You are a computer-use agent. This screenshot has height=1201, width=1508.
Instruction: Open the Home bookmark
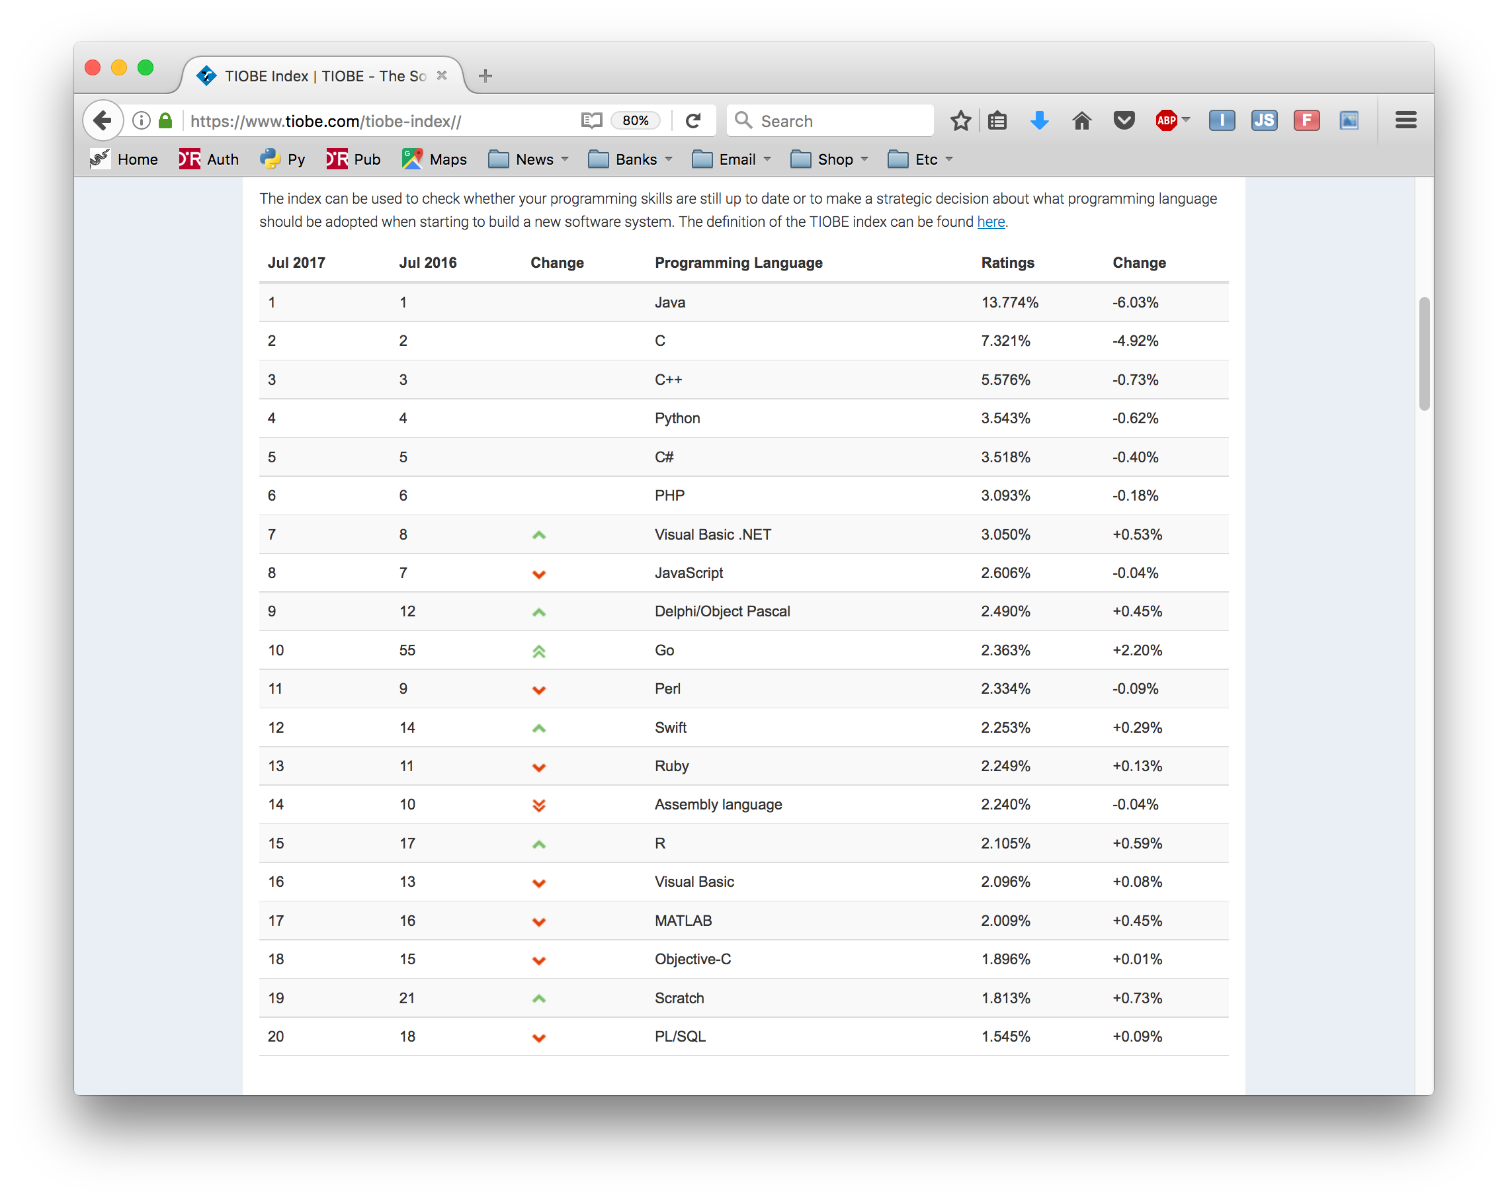(124, 159)
